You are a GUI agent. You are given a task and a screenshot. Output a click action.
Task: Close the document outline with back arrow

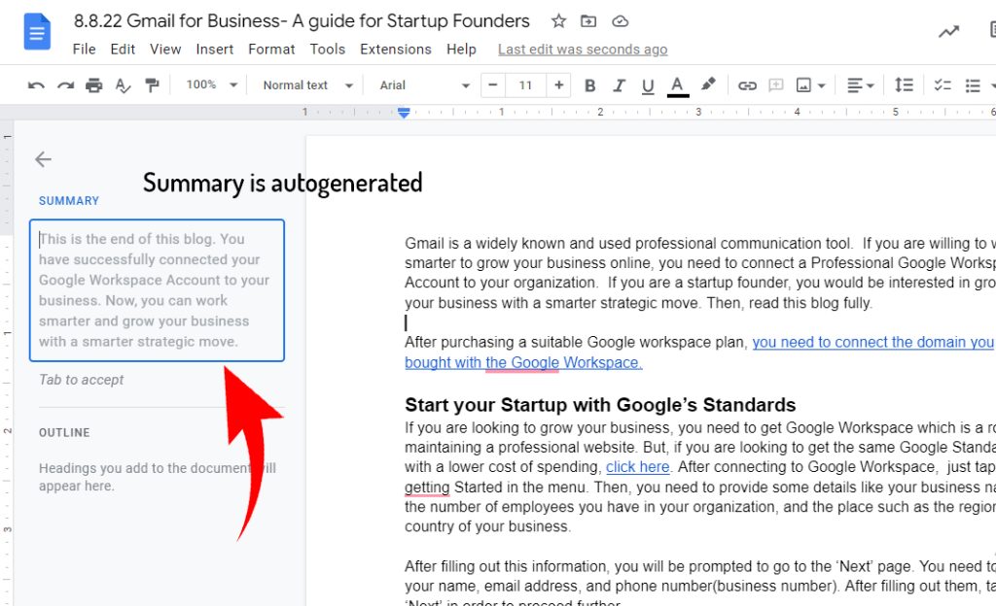pos(43,159)
